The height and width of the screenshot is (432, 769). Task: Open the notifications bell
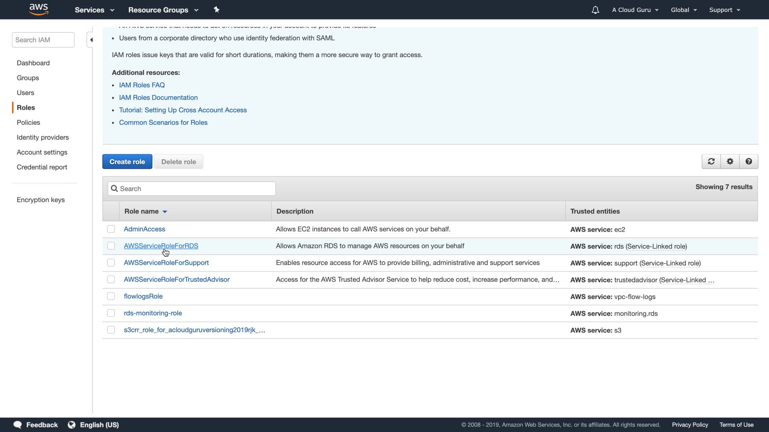click(595, 10)
